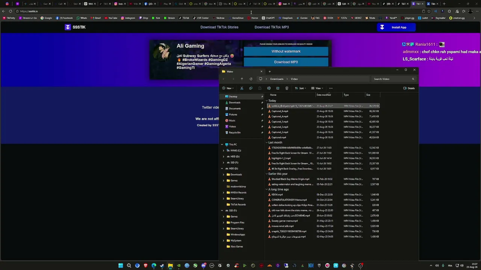Open Windows taskbar search

tap(129, 265)
